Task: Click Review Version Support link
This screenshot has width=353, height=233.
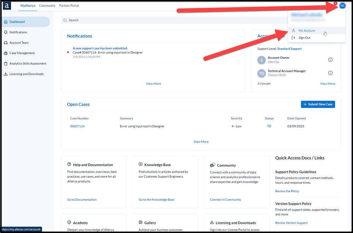Action: point(291,223)
